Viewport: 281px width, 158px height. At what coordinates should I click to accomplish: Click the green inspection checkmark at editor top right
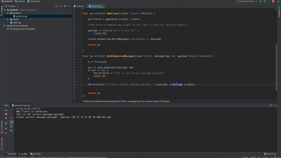click(276, 9)
